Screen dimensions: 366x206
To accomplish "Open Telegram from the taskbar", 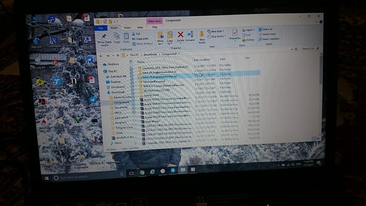I will point(173,170).
